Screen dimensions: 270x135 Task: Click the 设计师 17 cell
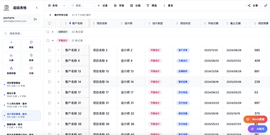(x=131, y=92)
